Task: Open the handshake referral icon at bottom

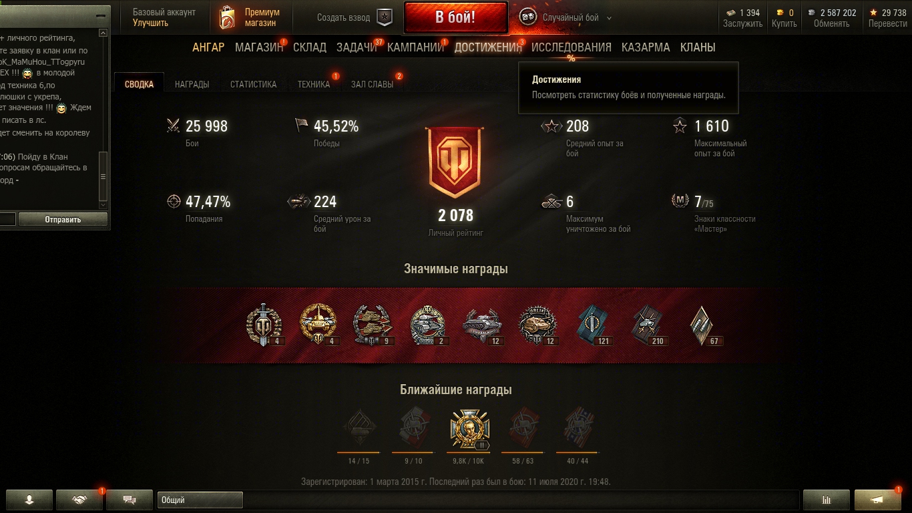Action: pyautogui.click(x=79, y=500)
